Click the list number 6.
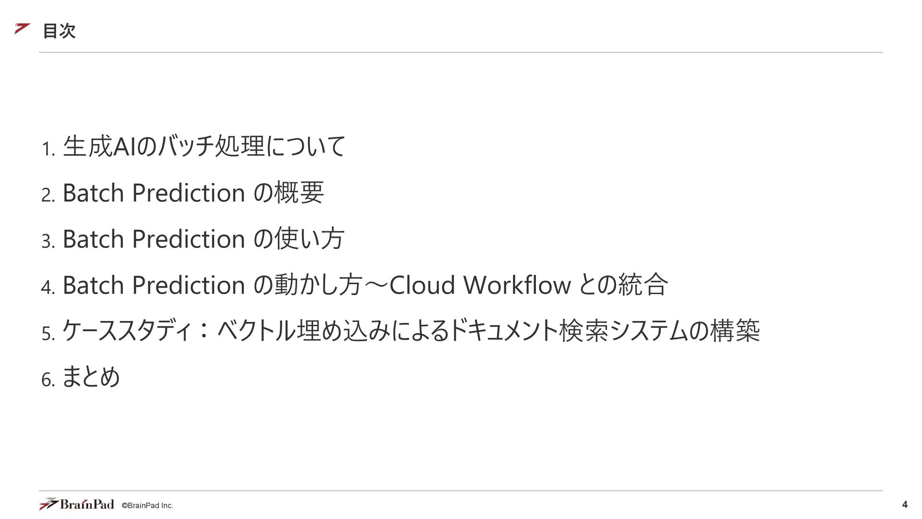 tap(49, 380)
